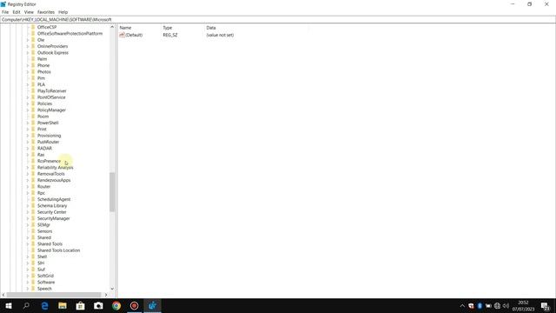Expand the Policies key
Screen dimensions: 556x313
[x=28, y=103]
